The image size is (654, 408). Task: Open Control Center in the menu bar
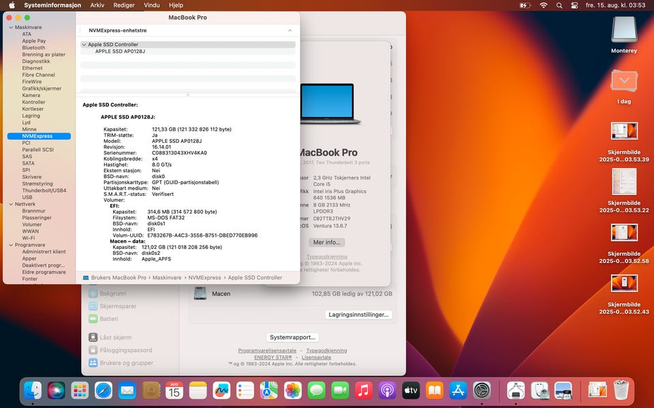click(574, 5)
